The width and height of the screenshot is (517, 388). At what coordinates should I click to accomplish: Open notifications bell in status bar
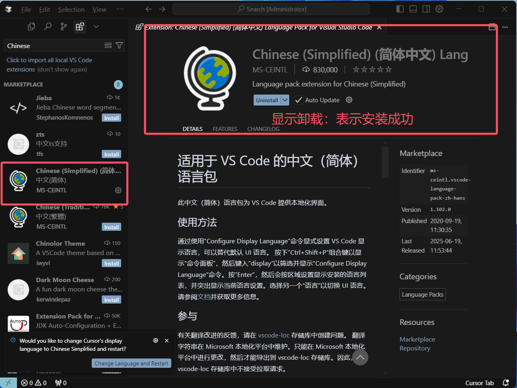506,383
